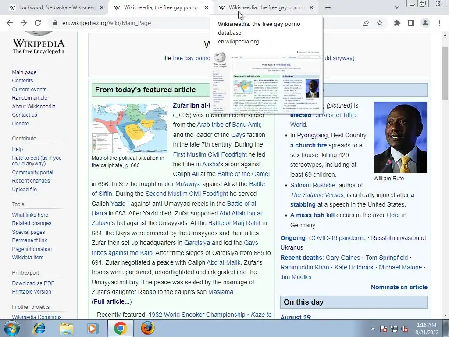Open Chrome extensions puzzle icon

tap(397, 23)
